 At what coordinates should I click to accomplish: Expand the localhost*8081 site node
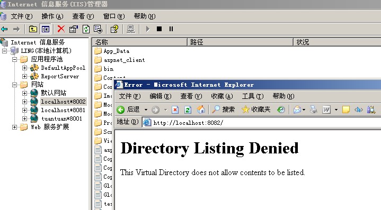pyautogui.click(x=24, y=110)
